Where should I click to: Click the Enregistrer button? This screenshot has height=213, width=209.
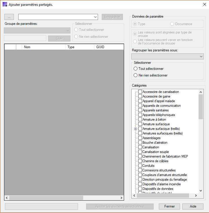coord(112,17)
